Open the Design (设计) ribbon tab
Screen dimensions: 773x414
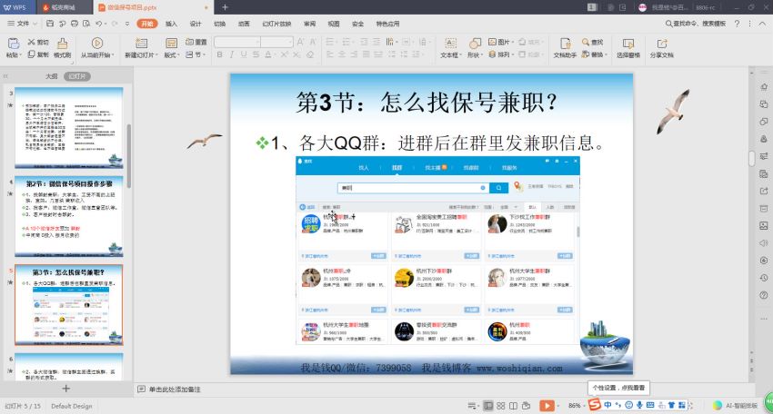[196, 24]
